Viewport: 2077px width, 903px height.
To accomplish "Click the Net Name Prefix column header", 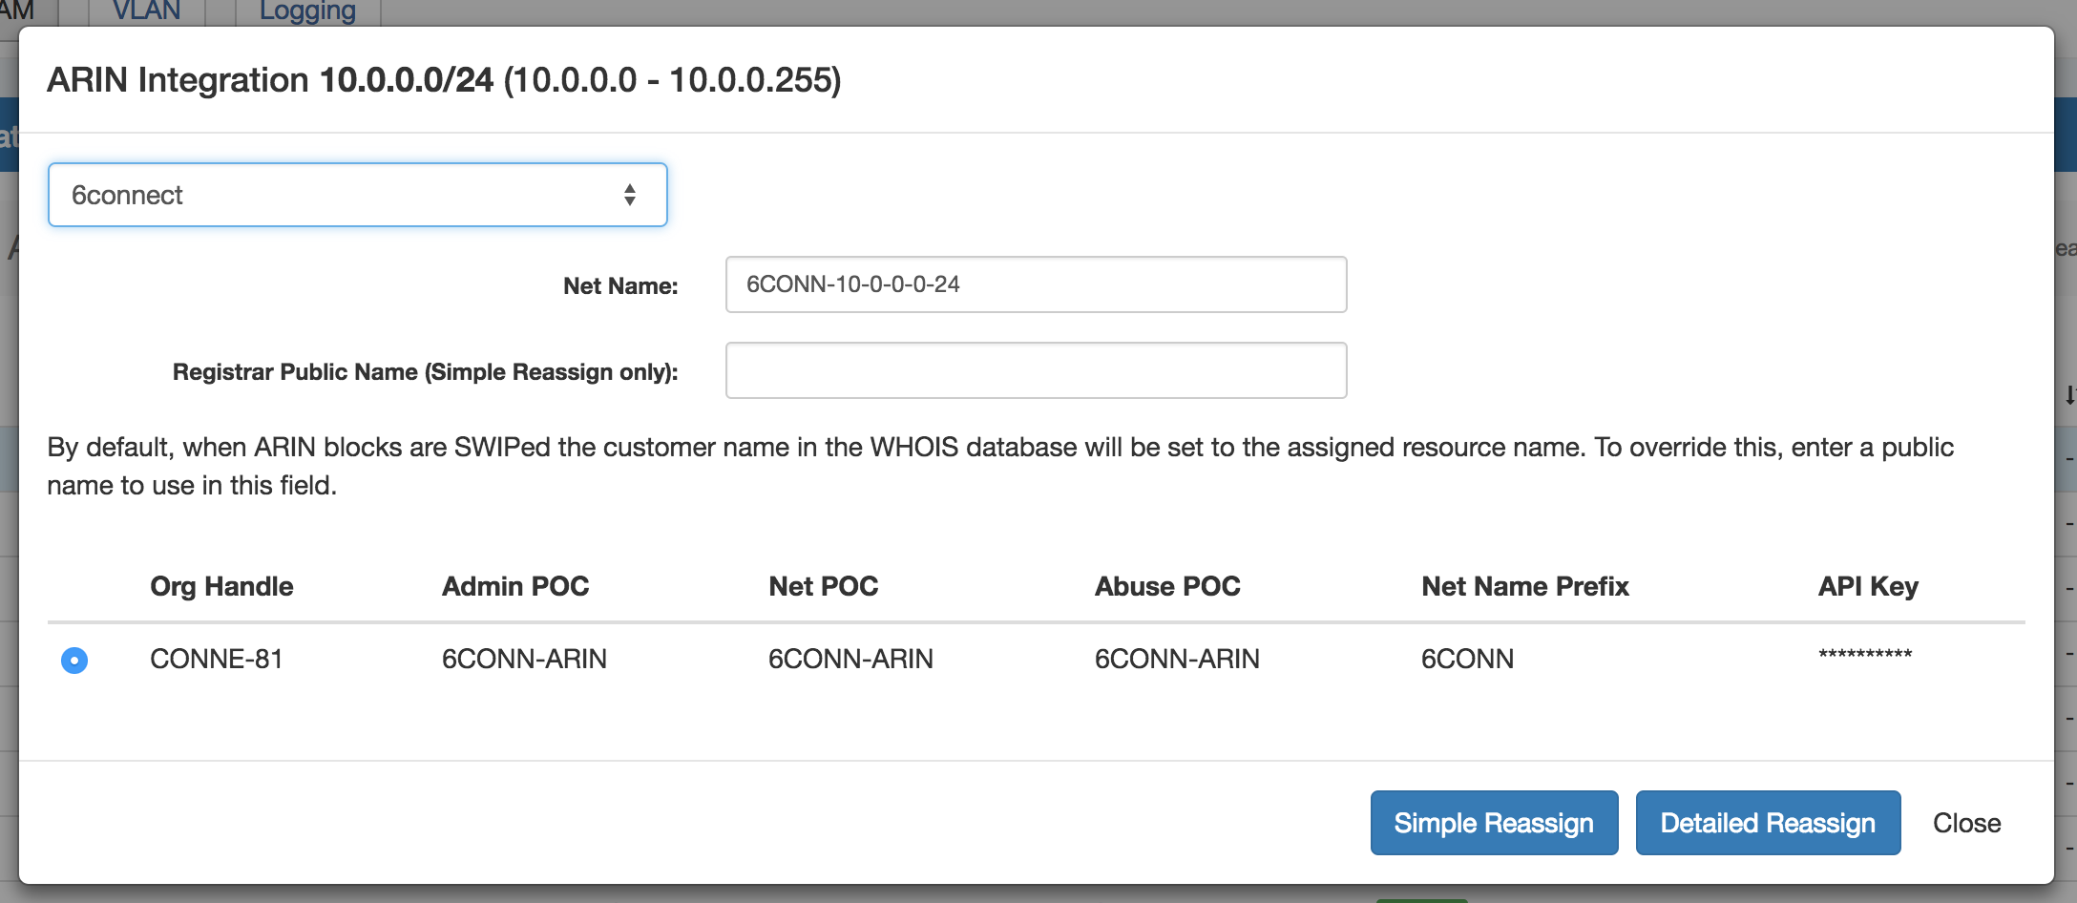I will point(1524,586).
